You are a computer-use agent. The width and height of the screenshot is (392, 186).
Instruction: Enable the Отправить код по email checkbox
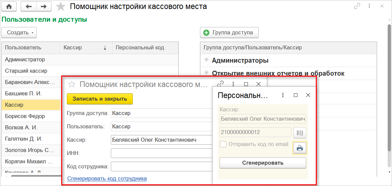223,144
